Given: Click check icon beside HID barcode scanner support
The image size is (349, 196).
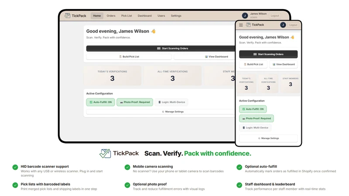Looking at the screenshot, I should coord(15,167).
